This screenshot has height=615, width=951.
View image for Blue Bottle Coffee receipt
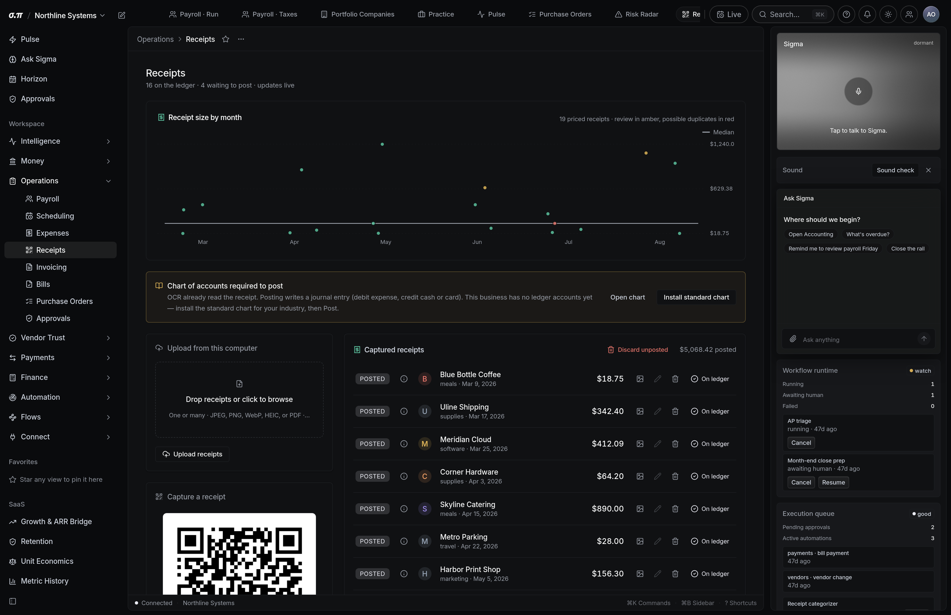(640, 379)
